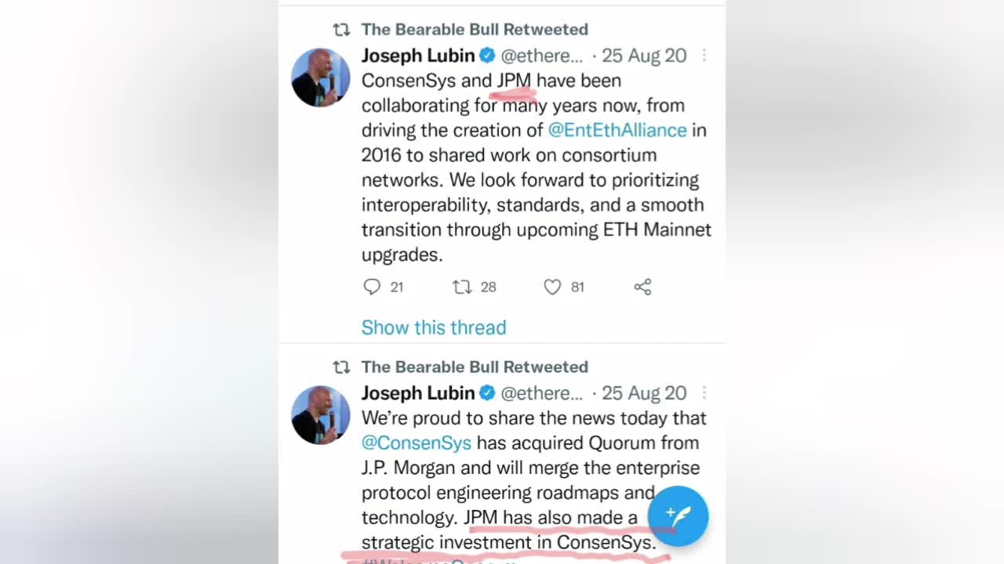The height and width of the screenshot is (564, 1004).
Task: Click first 'The Bearable Bull Retweeted' label
Action: click(474, 30)
